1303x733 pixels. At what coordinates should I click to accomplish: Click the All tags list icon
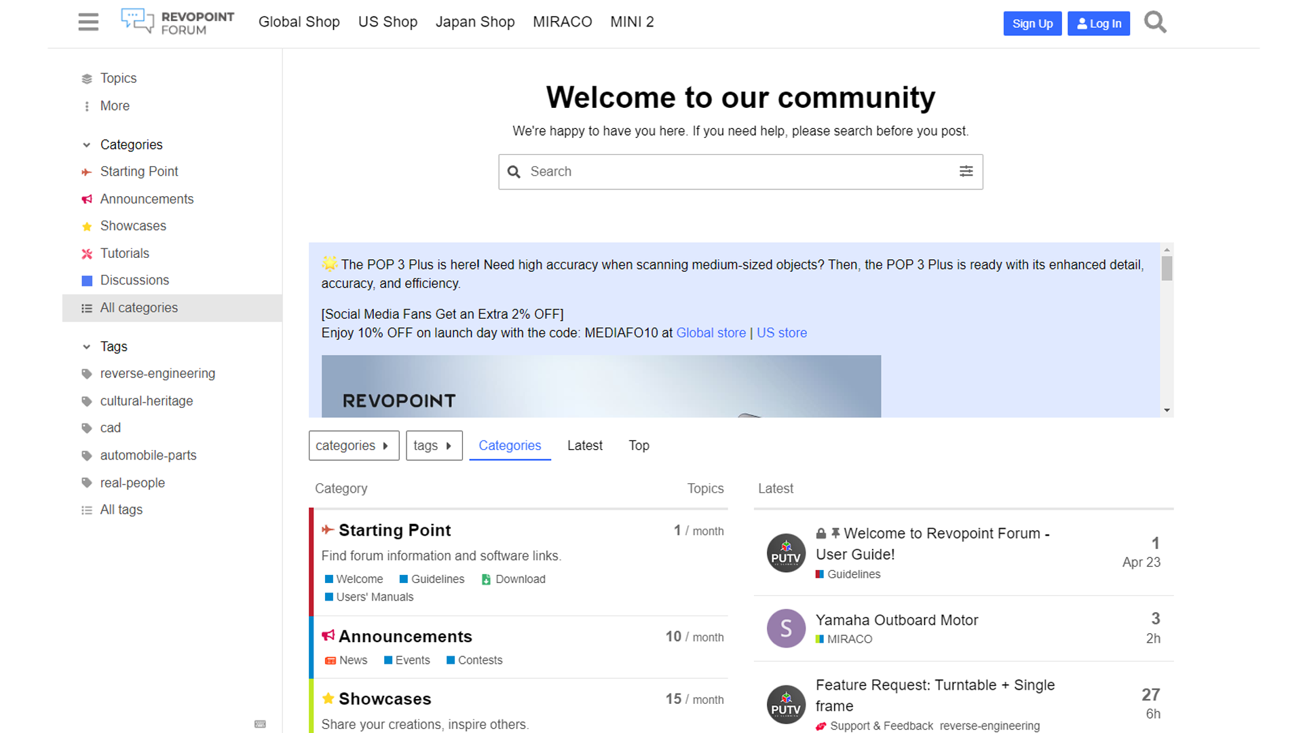pos(87,510)
